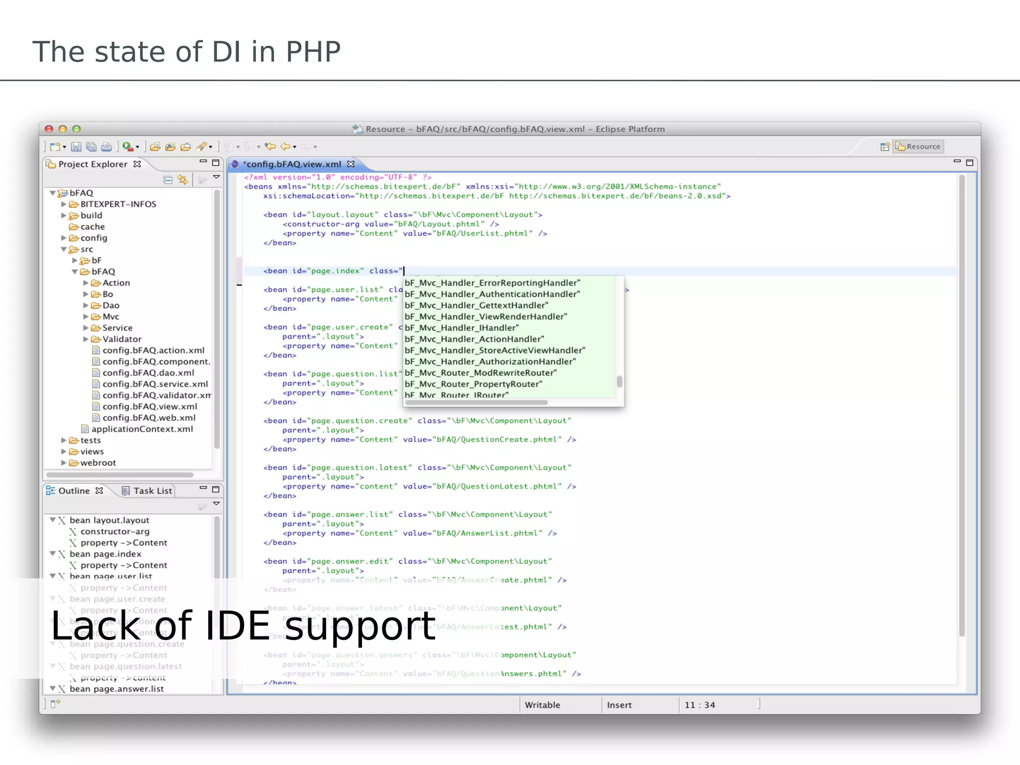Maximize the Outline panel
Image resolution: width=1020 pixels, height=765 pixels.
(x=216, y=490)
